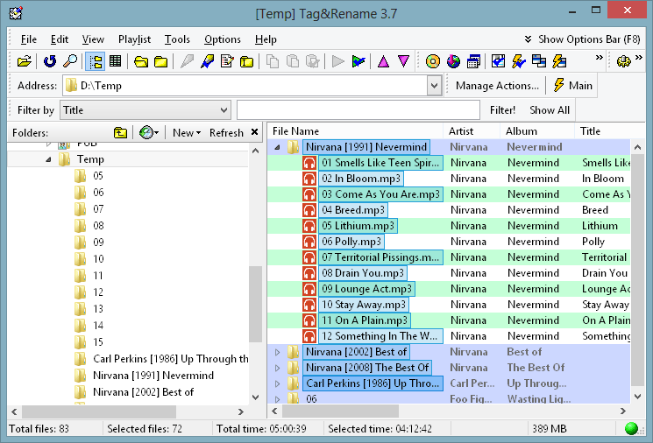Image resolution: width=653 pixels, height=443 pixels.
Task: Expand the Nirvana [2002] Best of group
Action: click(x=277, y=352)
